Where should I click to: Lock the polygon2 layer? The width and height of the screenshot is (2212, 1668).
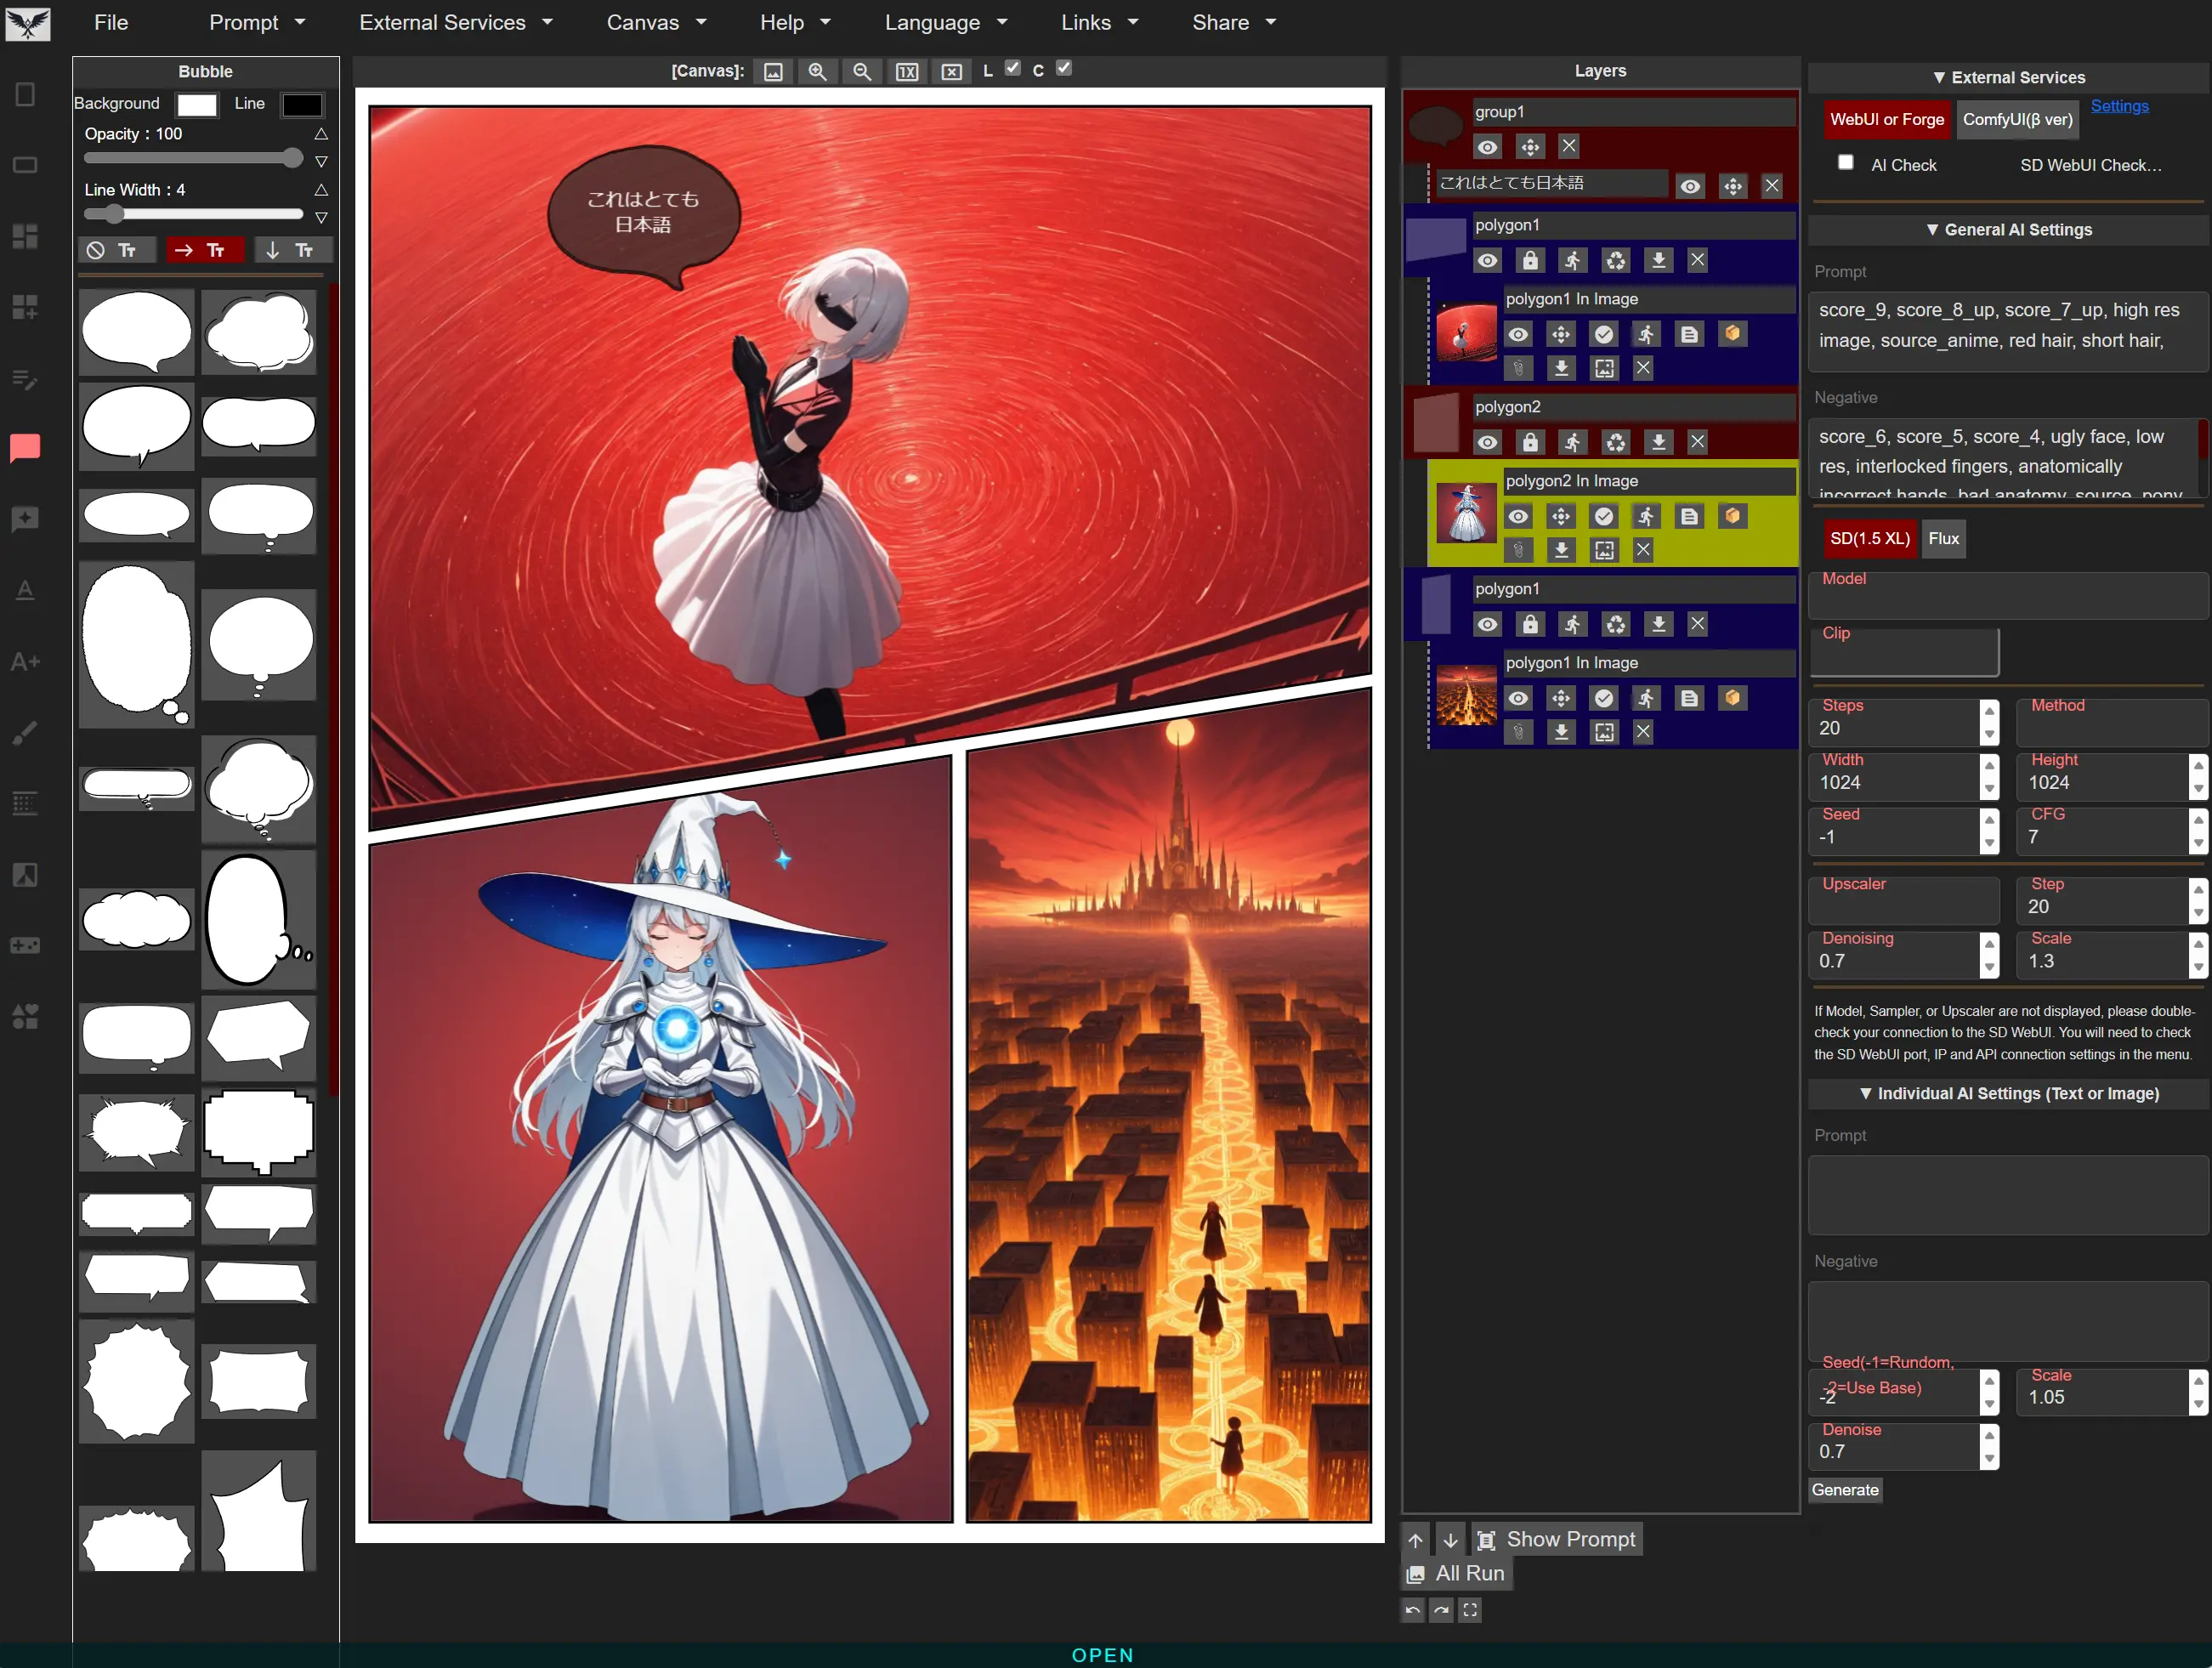pyautogui.click(x=1530, y=442)
